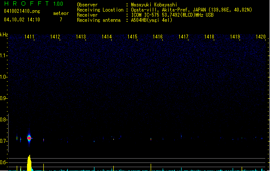Click the kHz axis unit label
270x171 pixels.
point(4,35)
